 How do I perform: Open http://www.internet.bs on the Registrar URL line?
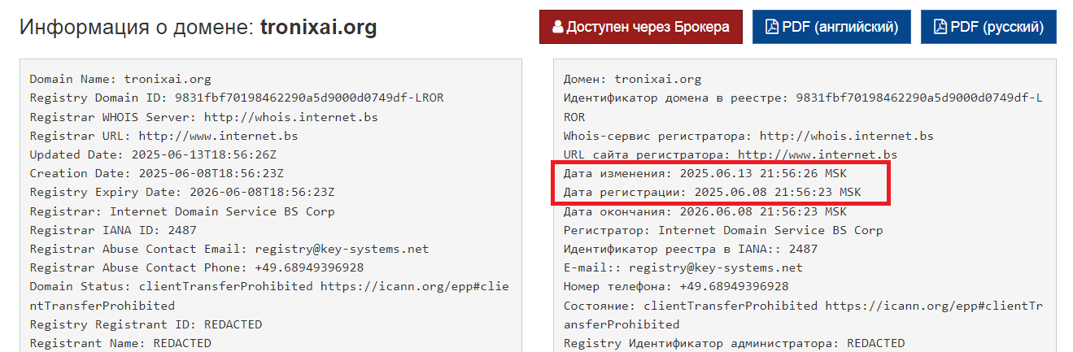coord(218,136)
